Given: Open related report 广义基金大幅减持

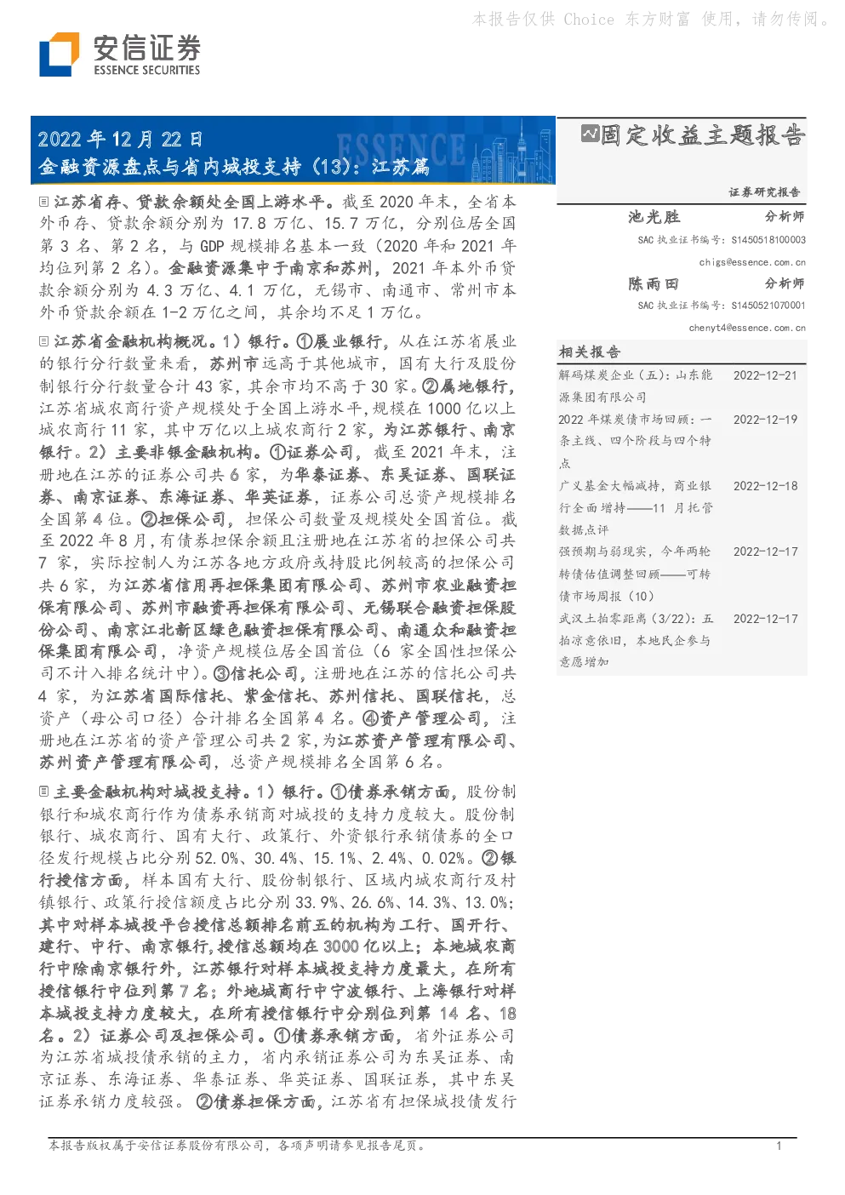Looking at the screenshot, I should pos(636,507).
